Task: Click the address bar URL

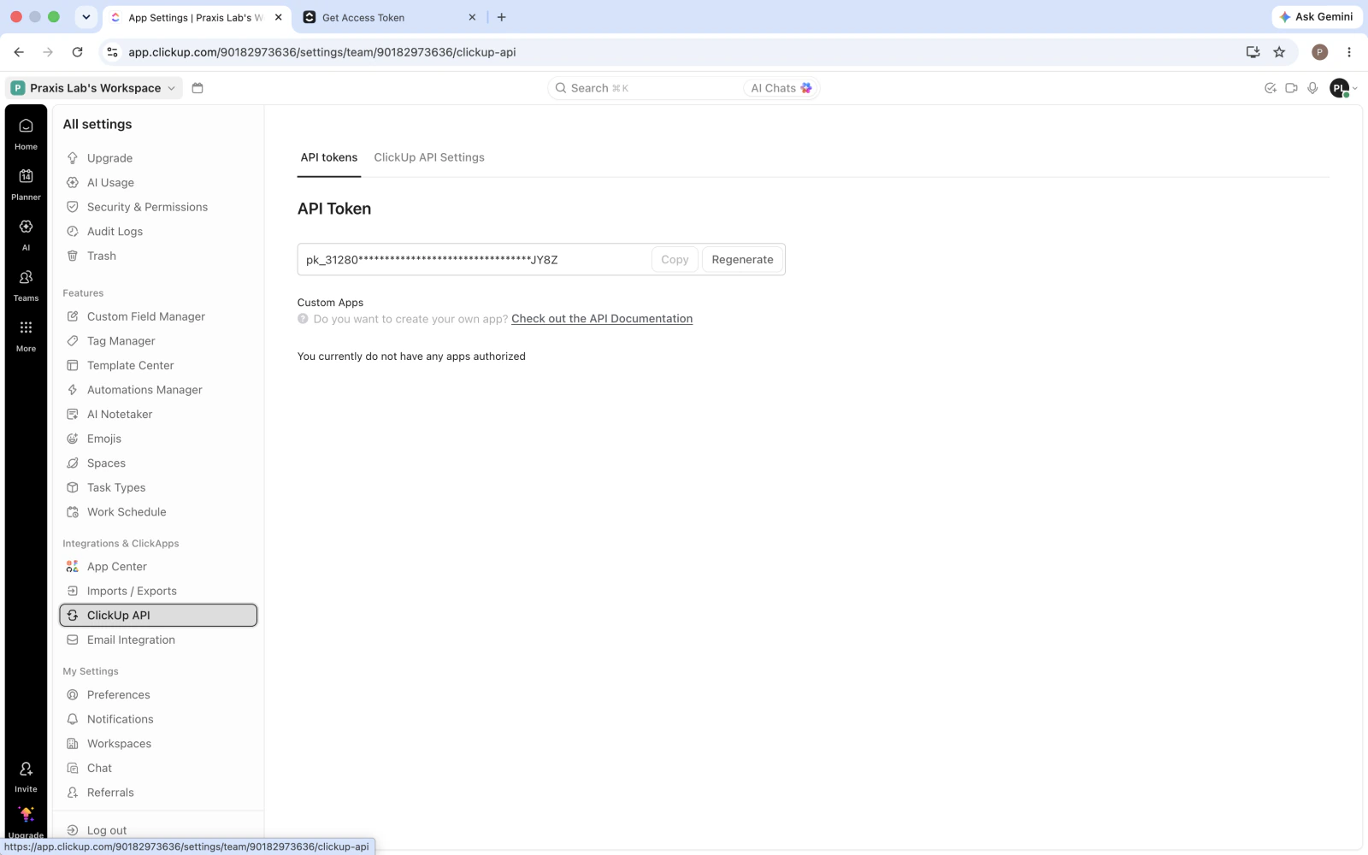Action: [x=321, y=52]
